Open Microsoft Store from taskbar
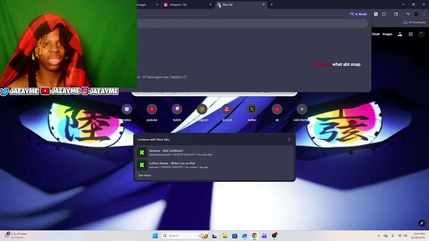The height and width of the screenshot is (241, 429). (235, 236)
